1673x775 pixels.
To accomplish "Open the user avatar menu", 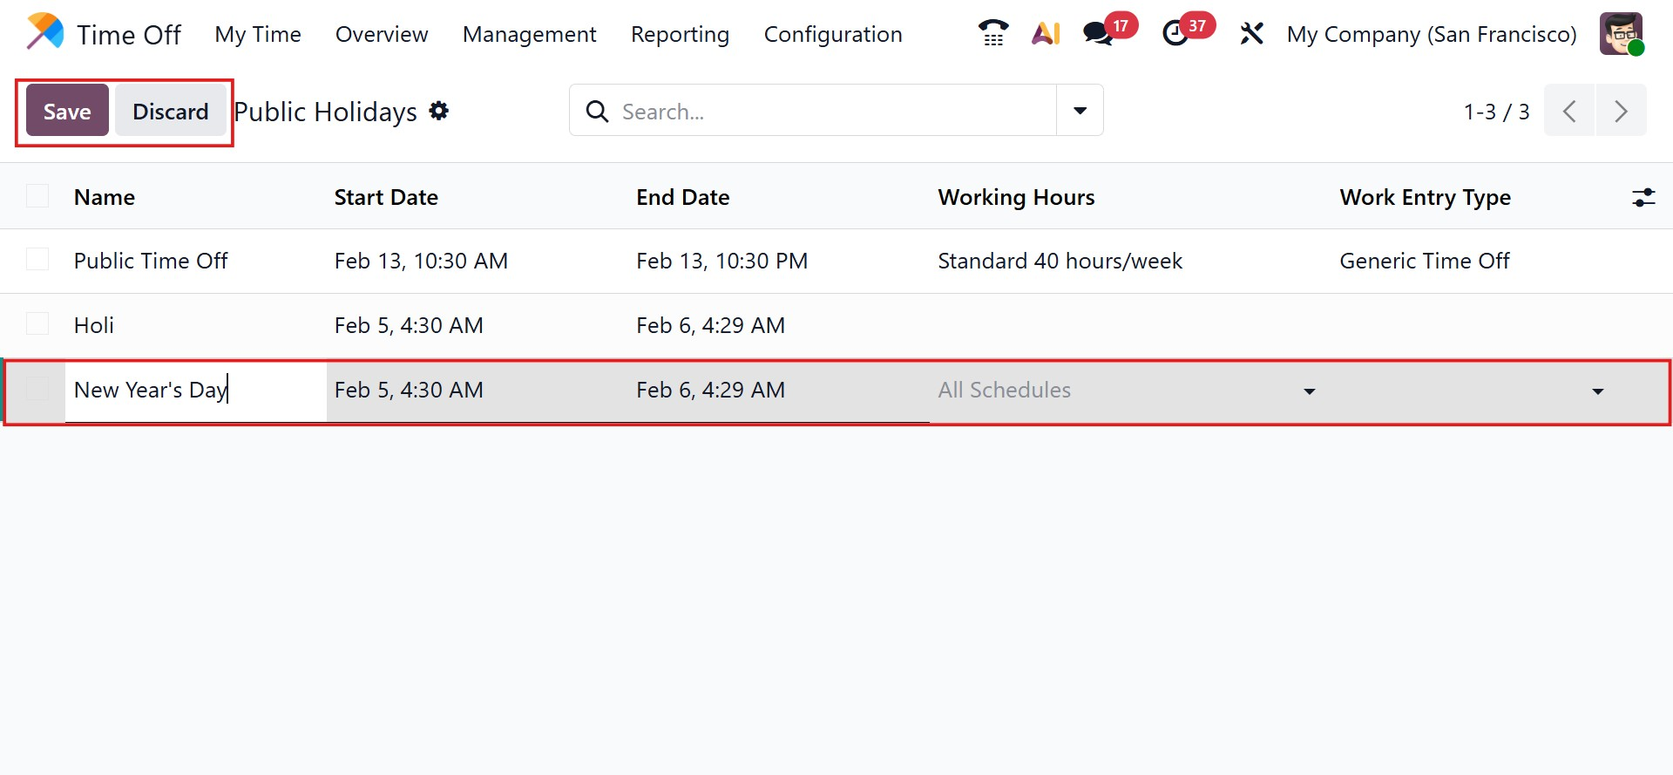I will click(1621, 34).
